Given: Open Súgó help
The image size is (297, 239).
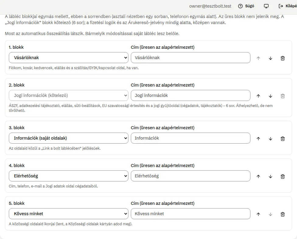Looking at the screenshot, I should [x=246, y=6].
